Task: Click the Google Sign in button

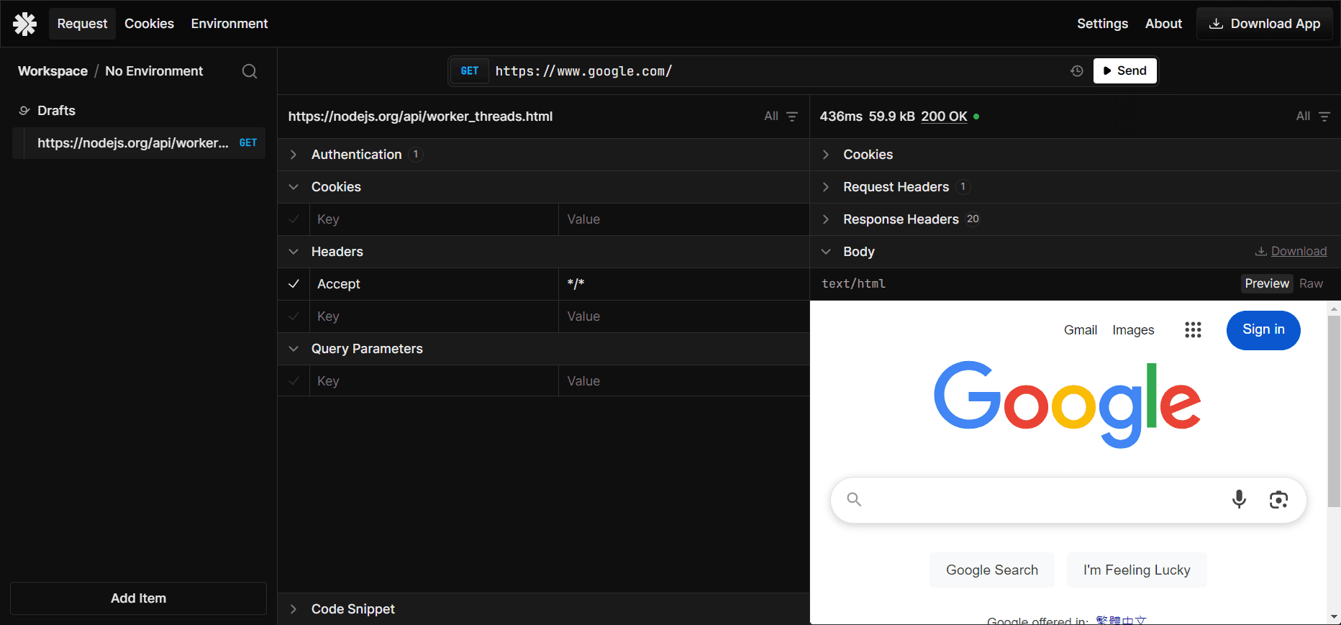Action: pos(1263,330)
